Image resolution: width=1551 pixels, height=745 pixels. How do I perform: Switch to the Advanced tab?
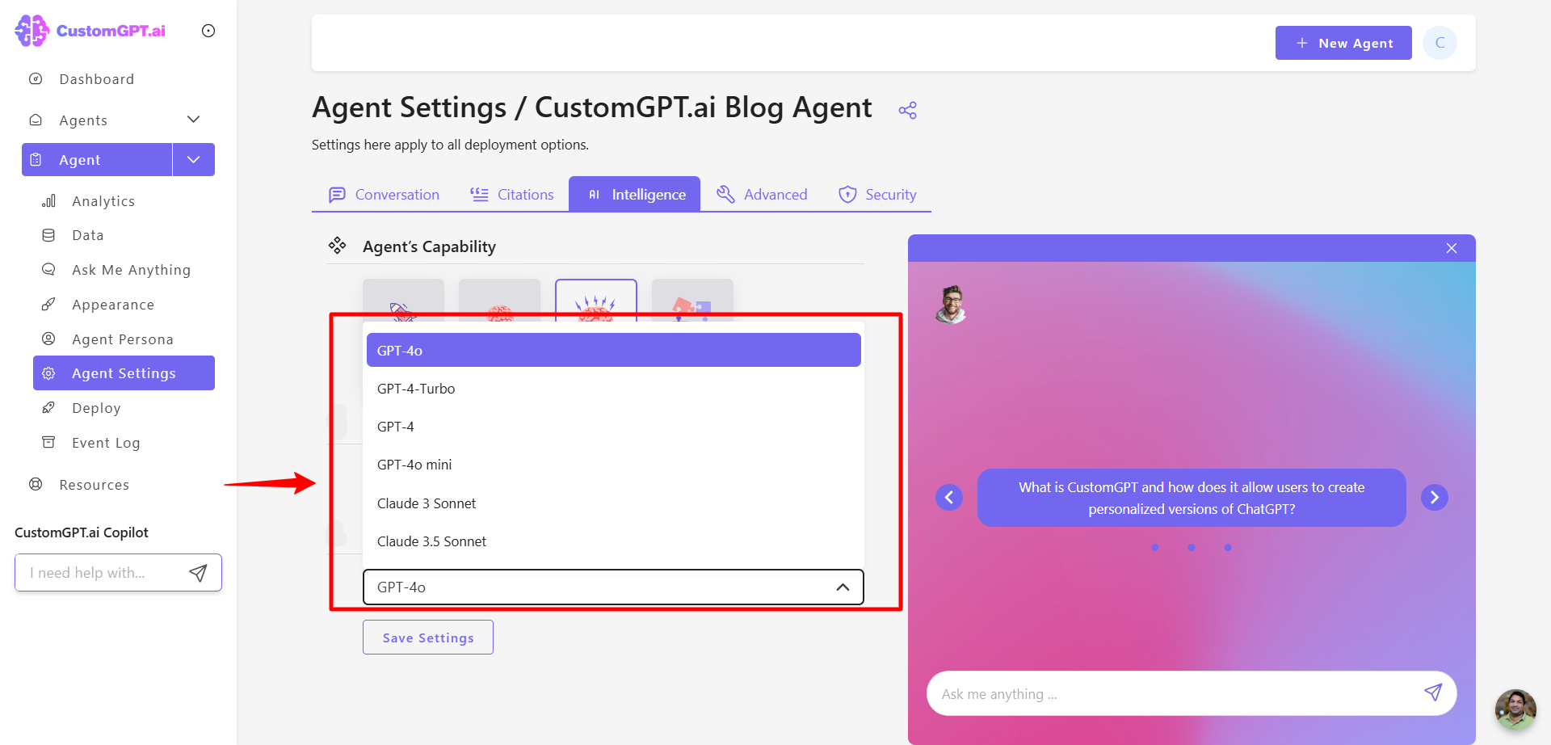coord(762,195)
